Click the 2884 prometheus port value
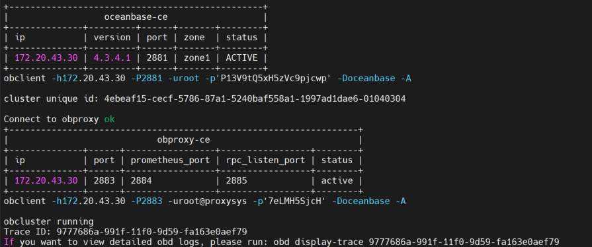This screenshot has height=247, width=592. [141, 181]
